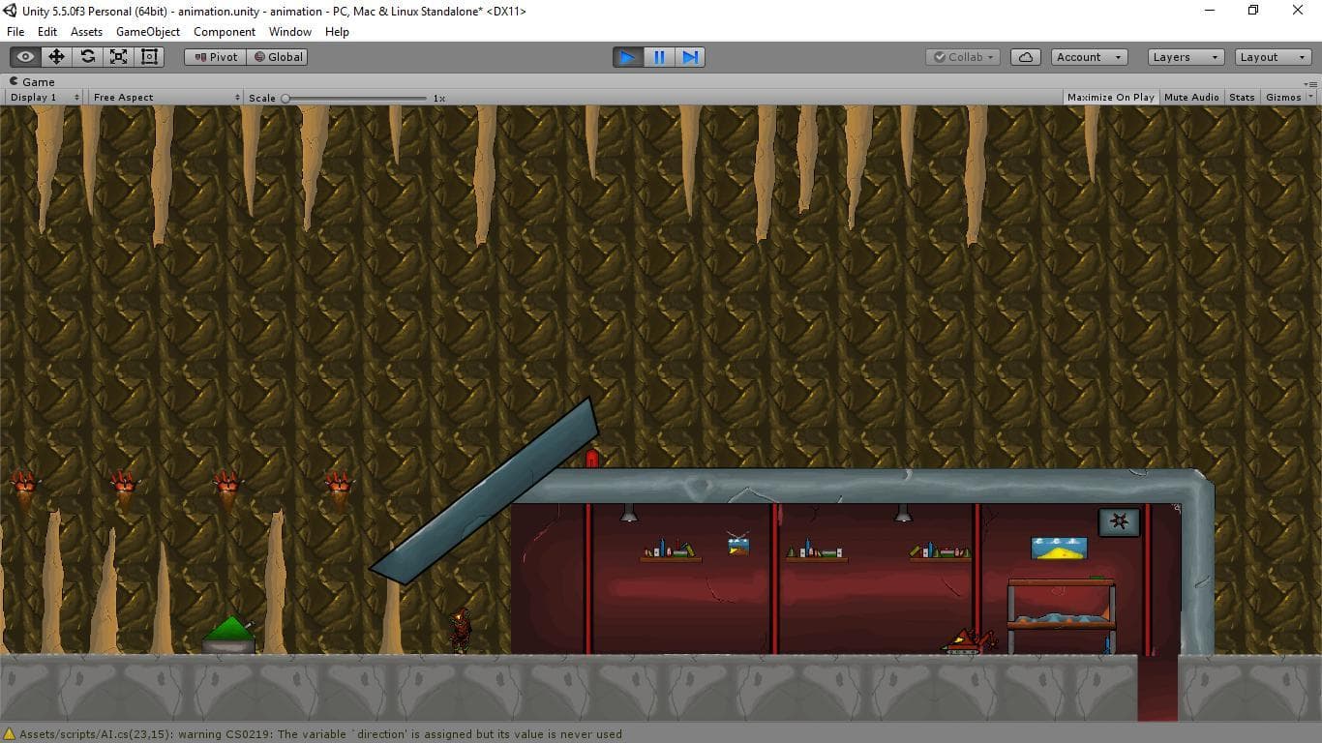Select the Move tool
The image size is (1322, 743).
click(56, 57)
